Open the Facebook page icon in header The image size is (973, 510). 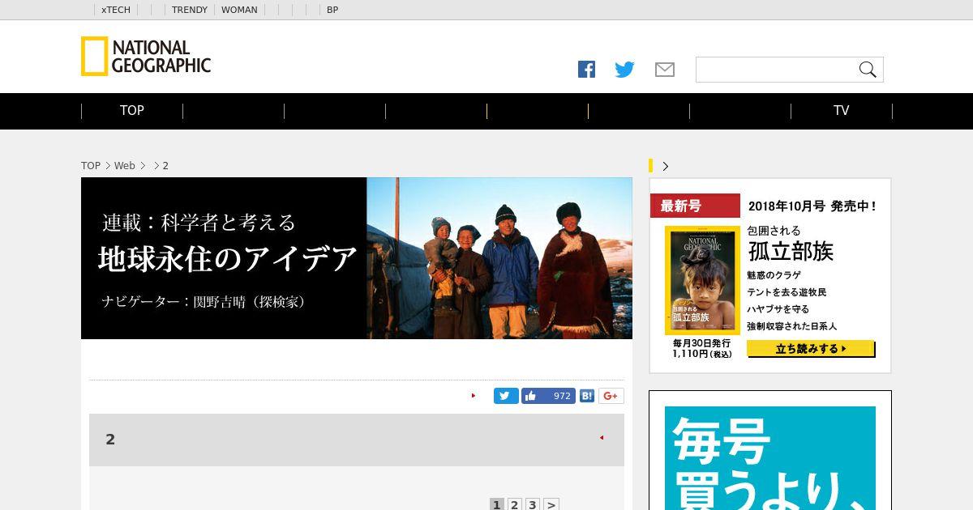[x=586, y=70]
